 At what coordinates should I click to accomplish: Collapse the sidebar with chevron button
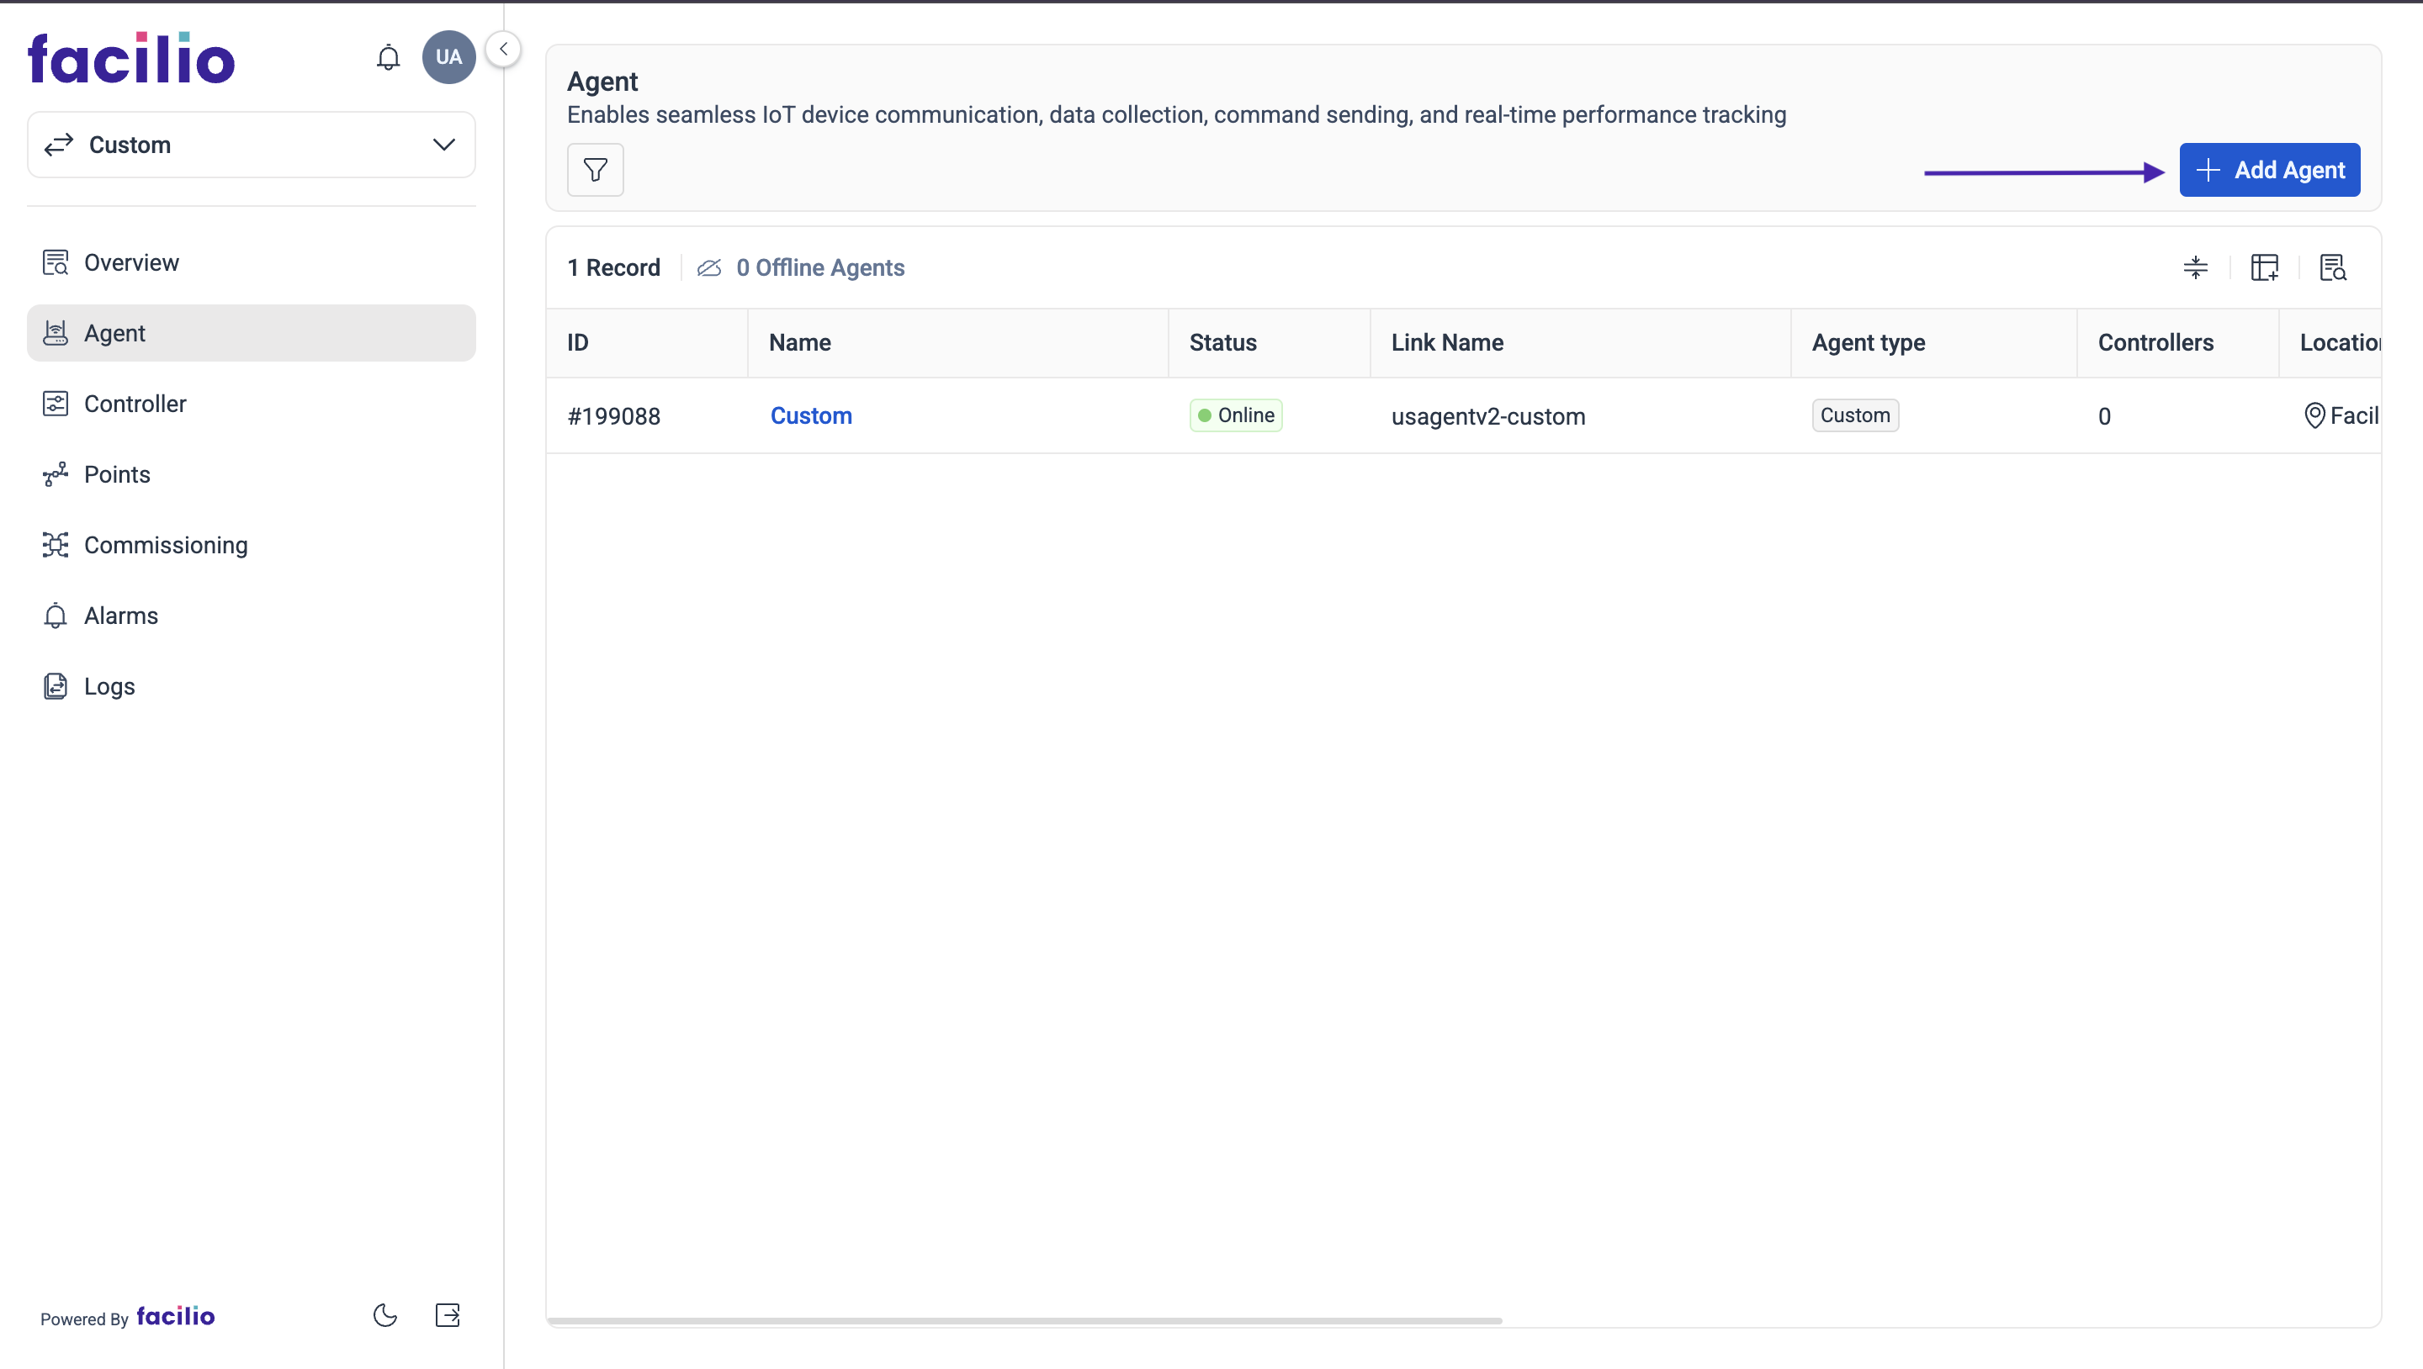[x=503, y=49]
